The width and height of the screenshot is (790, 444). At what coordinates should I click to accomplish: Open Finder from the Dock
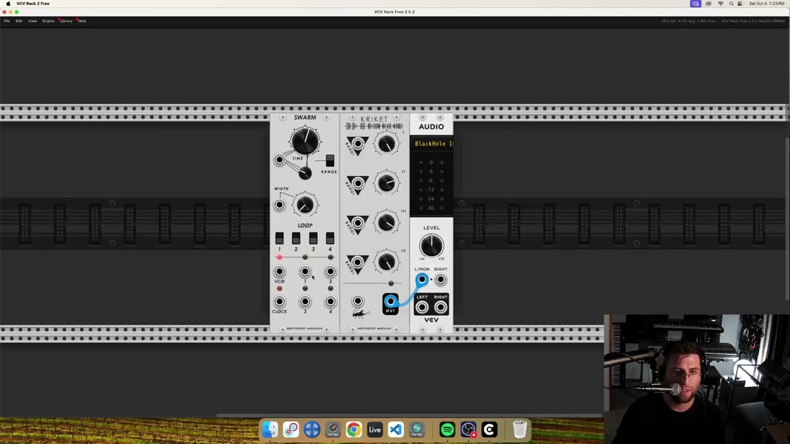(x=270, y=429)
